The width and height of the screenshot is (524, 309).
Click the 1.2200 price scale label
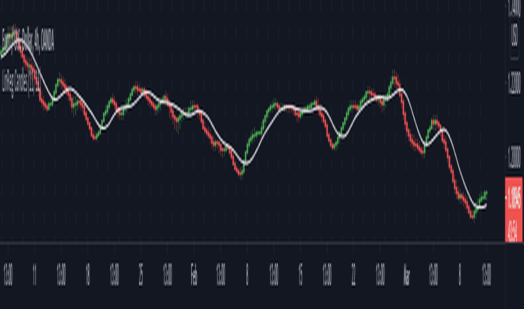pos(514,83)
